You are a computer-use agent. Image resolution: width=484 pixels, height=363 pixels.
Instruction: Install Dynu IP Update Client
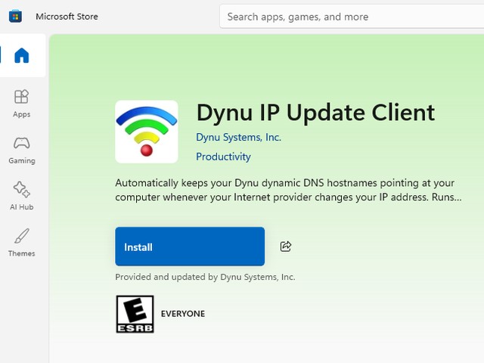(190, 247)
